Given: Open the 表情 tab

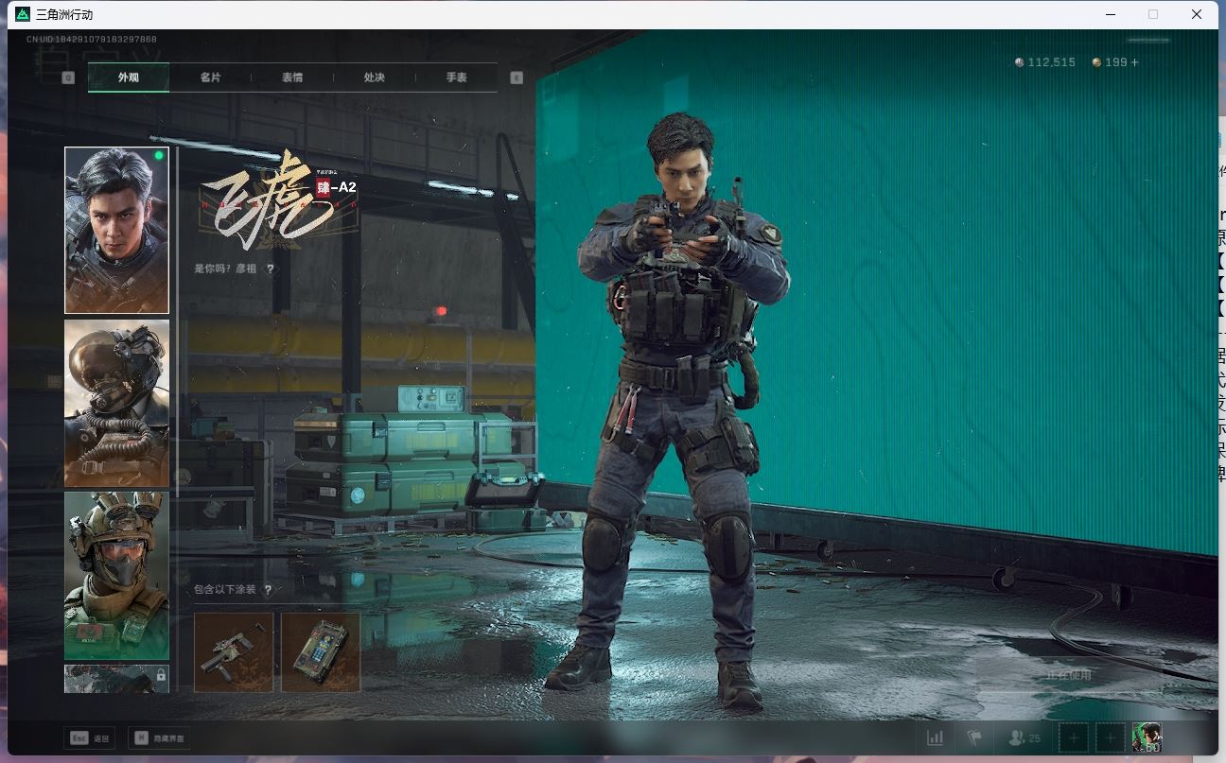Looking at the screenshot, I should click(292, 78).
